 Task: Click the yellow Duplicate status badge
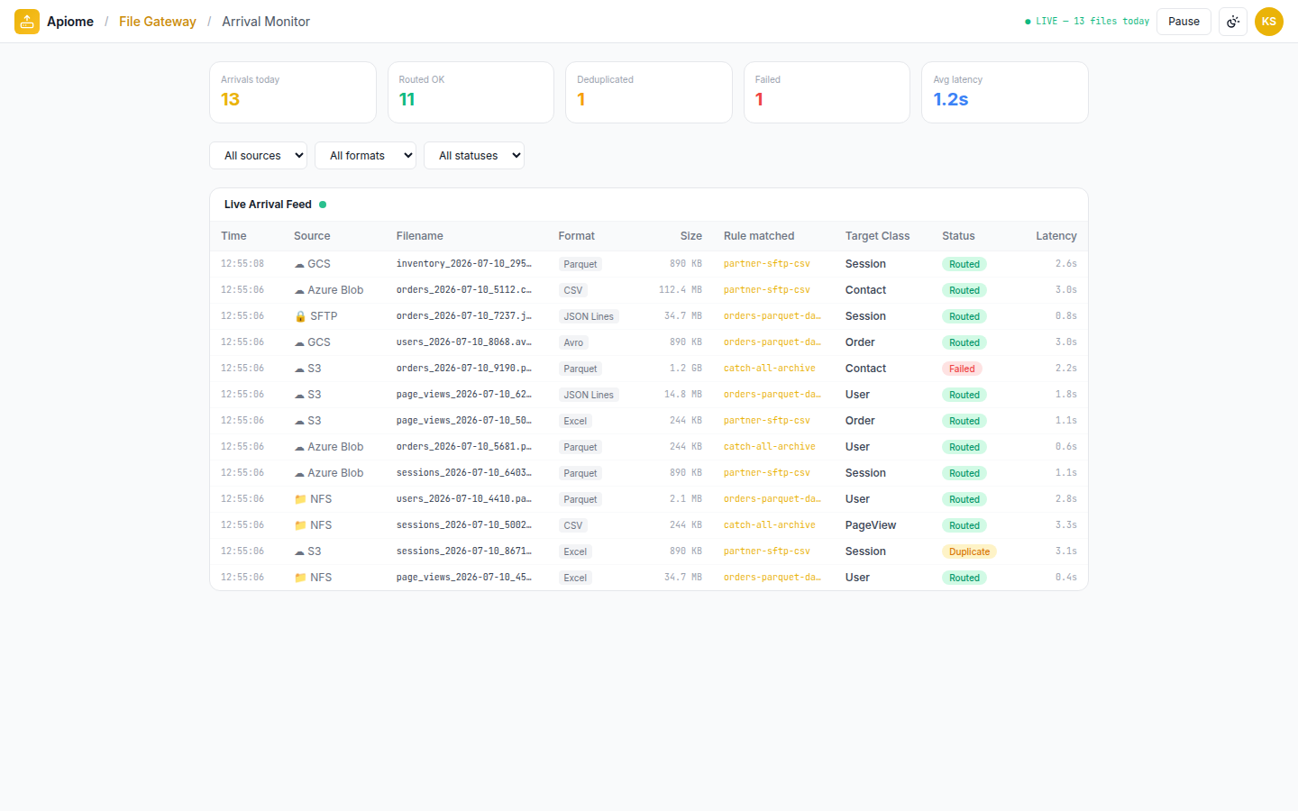click(969, 551)
